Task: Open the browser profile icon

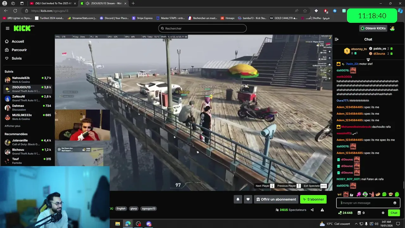Action: tap(4, 3)
